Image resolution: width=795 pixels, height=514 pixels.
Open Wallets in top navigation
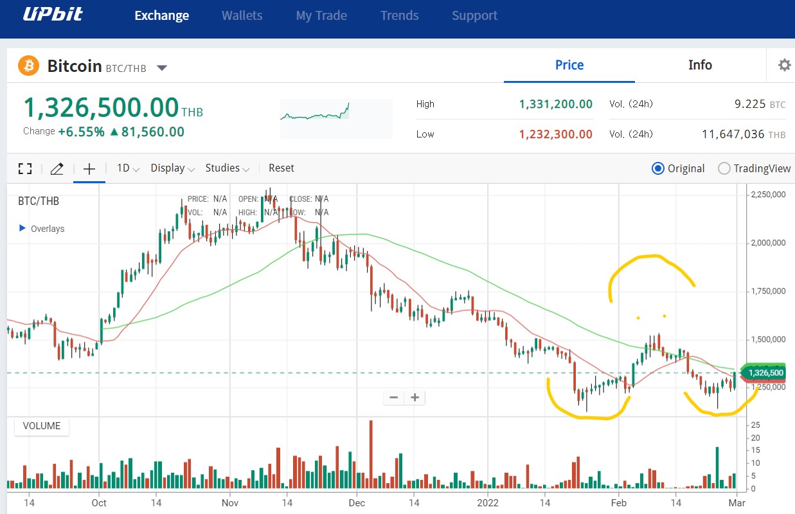coord(242,15)
